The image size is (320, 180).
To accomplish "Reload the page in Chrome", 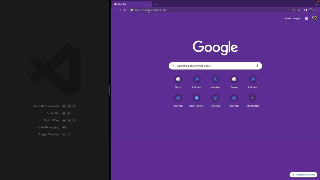I will (125, 10).
